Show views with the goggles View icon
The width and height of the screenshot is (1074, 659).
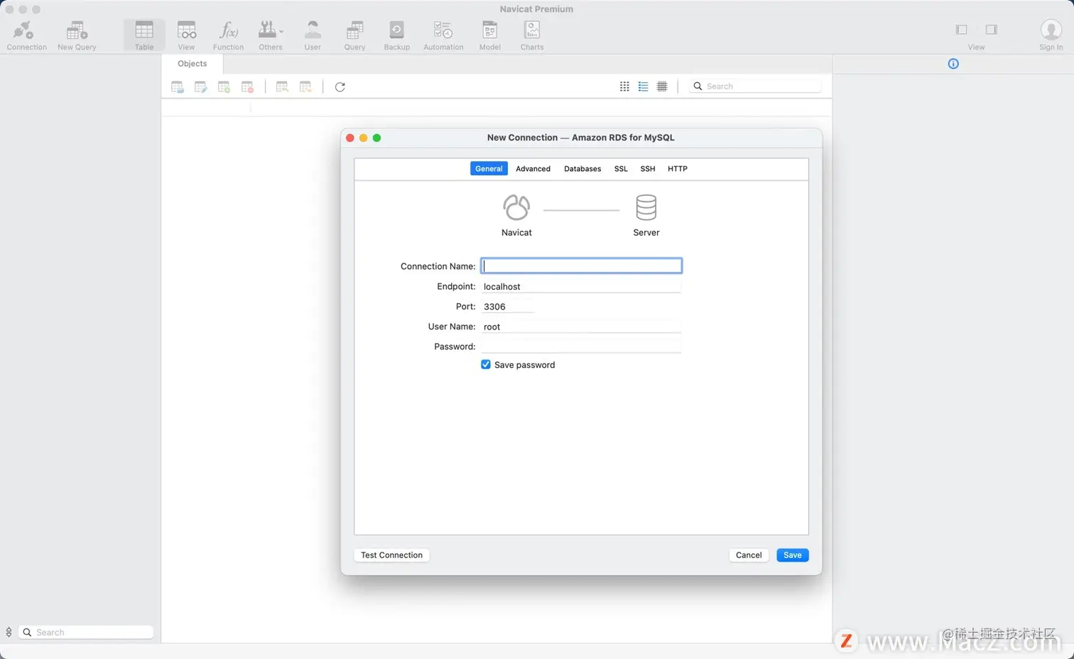[x=186, y=31]
